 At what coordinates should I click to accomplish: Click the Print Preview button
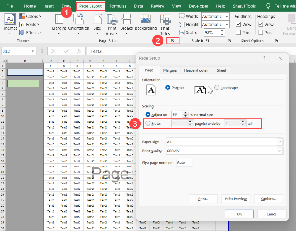coord(236,199)
